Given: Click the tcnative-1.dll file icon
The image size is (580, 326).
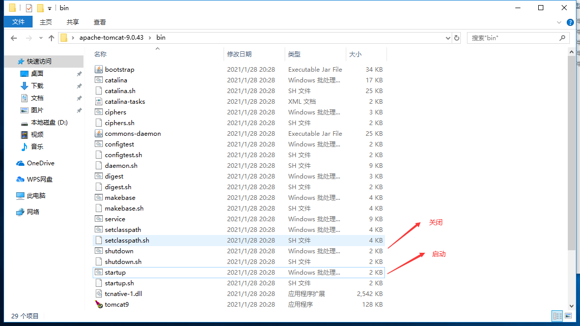Looking at the screenshot, I should coord(99,294).
